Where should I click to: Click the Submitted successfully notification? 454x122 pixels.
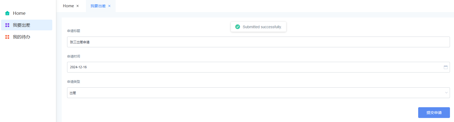point(258,27)
